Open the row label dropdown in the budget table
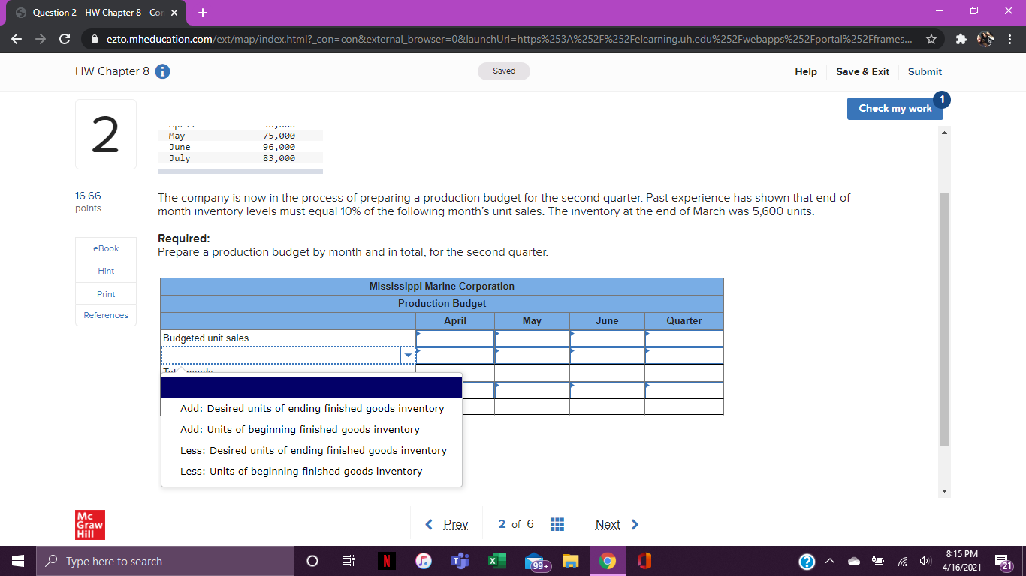The width and height of the screenshot is (1026, 576). click(x=406, y=355)
